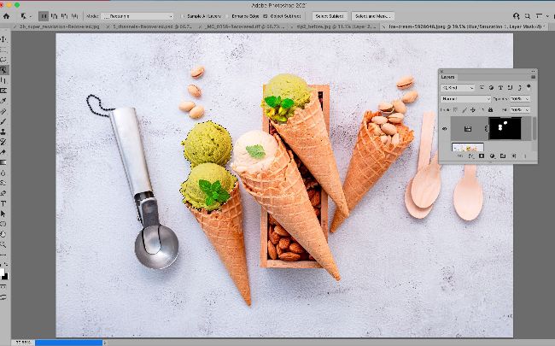Select the Move tool in the toolbar

click(x=4, y=38)
